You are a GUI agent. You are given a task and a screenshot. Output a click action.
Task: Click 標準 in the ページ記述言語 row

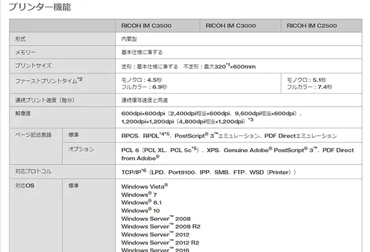coord(73,135)
